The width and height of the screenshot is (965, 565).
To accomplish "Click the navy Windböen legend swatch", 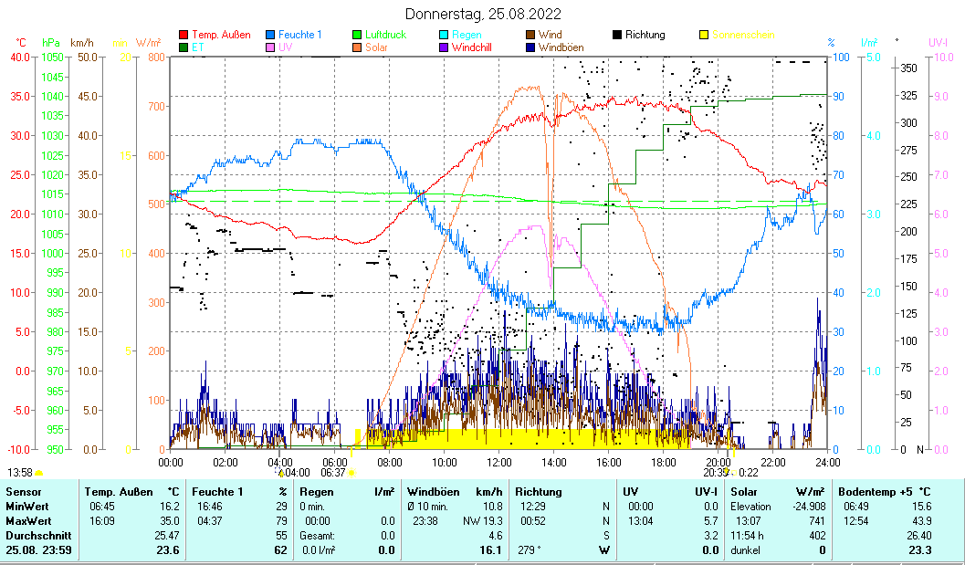I will [x=530, y=47].
